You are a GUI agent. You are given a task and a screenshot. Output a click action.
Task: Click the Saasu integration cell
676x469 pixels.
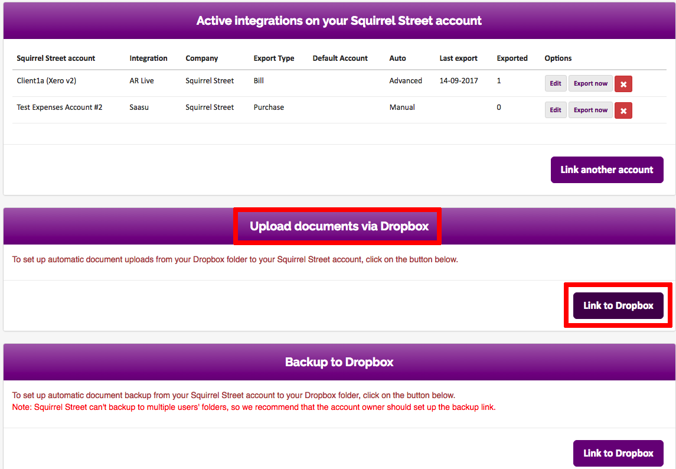tap(139, 108)
